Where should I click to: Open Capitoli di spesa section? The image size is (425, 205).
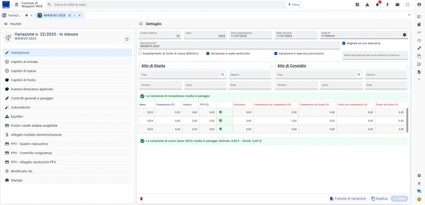68,71
